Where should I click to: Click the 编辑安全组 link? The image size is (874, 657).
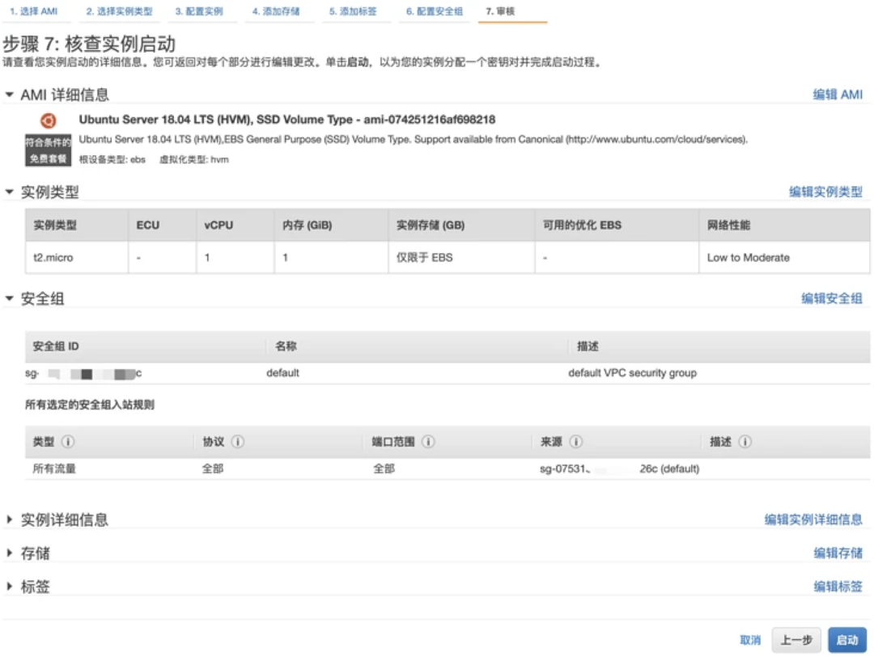point(832,298)
